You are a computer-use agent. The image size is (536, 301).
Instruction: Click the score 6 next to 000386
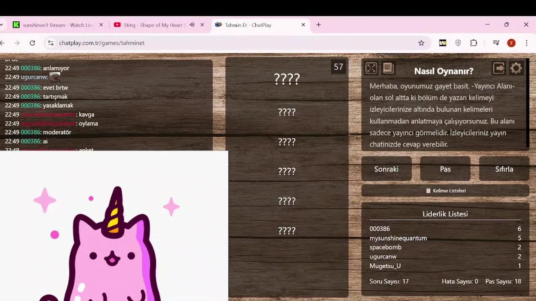coord(519,229)
